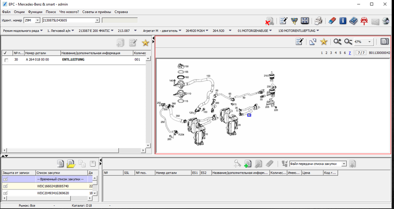This screenshot has width=394, height=209.
Task: Click the printer icon in the top toolbar
Action: [x=319, y=20]
